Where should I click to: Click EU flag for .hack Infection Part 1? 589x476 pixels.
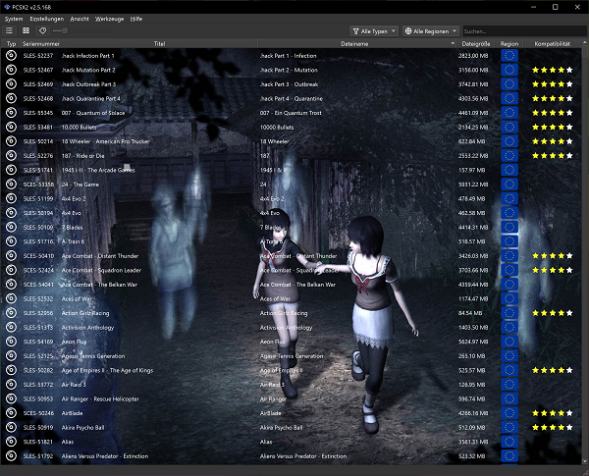tap(509, 56)
